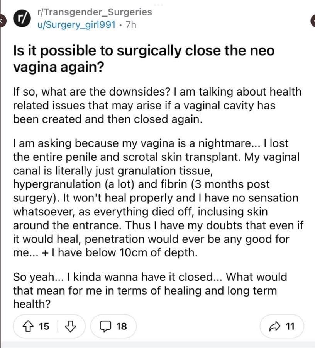Screen dimensions: 315x348
Task: Tap the comment count 18
Action: 122,326
